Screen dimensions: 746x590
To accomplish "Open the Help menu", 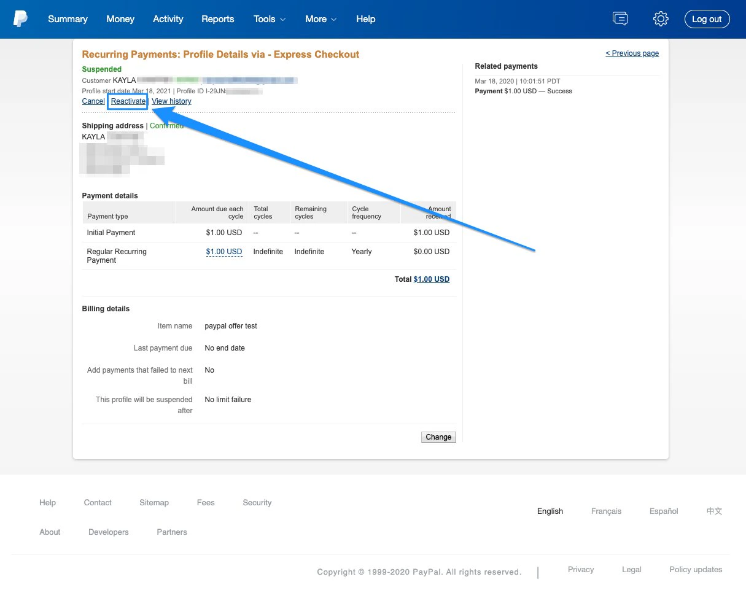I will tap(365, 19).
